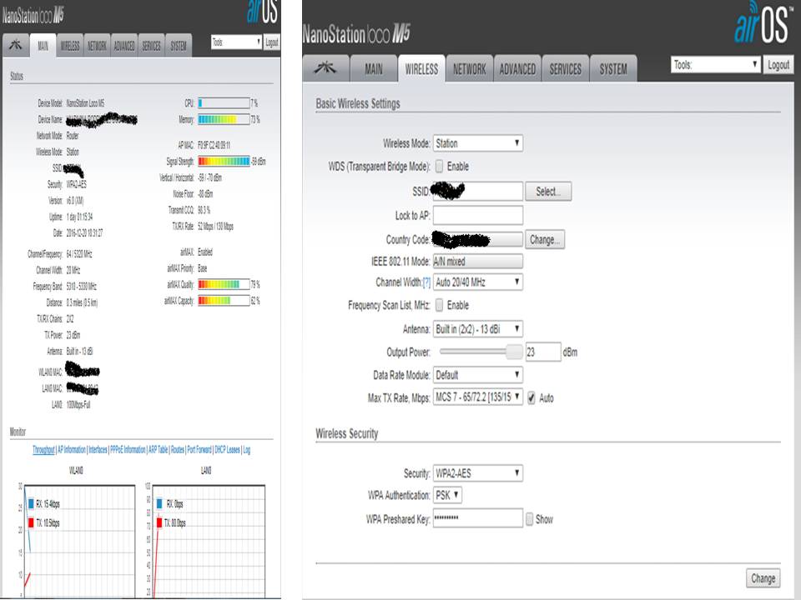Open the Port Forward monitor link
Viewport: 801px width, 600px height.
tap(199, 449)
